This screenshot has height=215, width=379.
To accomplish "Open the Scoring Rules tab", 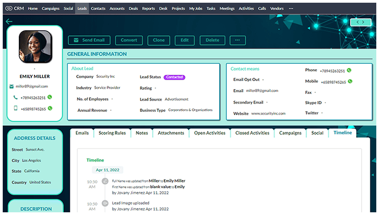I will point(112,133).
